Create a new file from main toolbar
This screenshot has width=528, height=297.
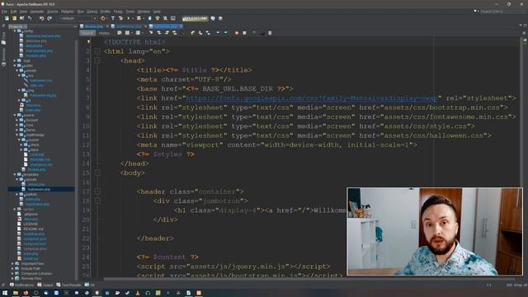7,18
